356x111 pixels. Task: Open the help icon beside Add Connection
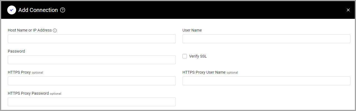click(63, 10)
